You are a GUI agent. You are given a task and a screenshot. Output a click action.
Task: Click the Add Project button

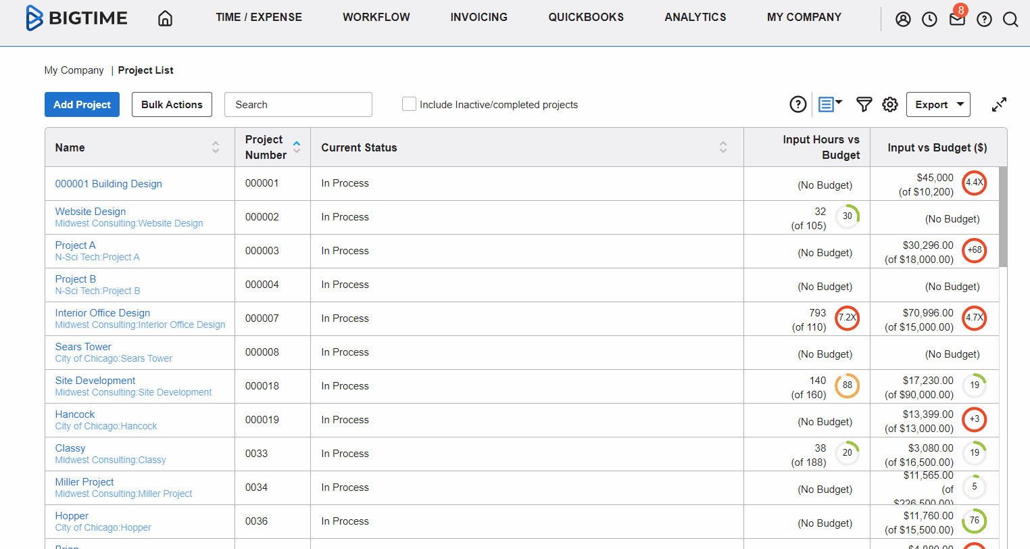coord(82,104)
